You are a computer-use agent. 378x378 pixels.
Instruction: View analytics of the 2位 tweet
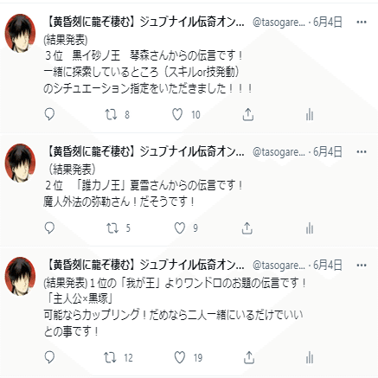(x=310, y=228)
